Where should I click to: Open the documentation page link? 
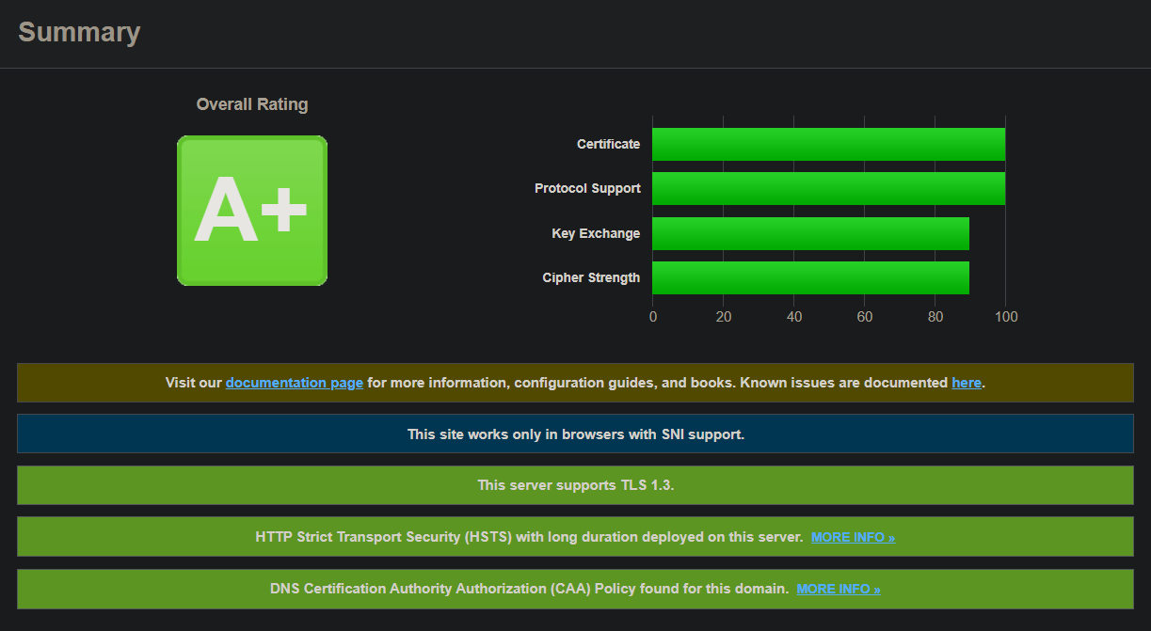(x=294, y=382)
